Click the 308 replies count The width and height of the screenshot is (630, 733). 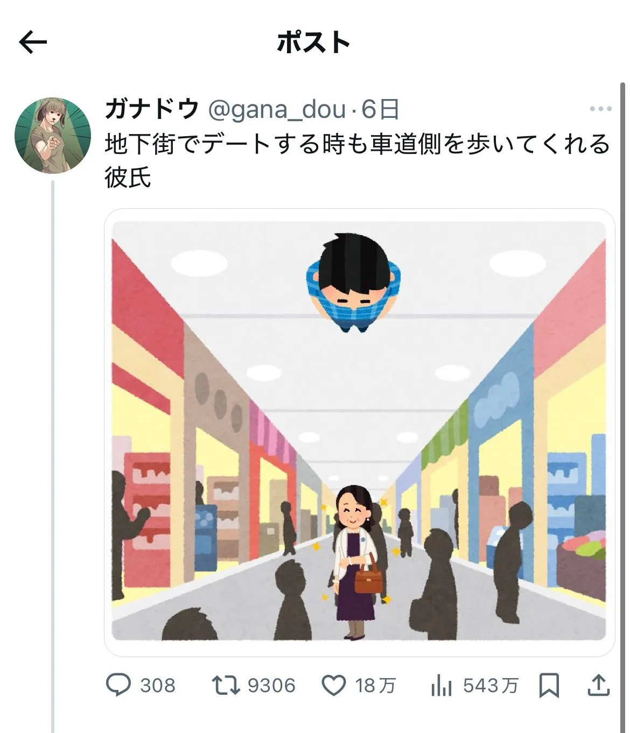coord(158,686)
